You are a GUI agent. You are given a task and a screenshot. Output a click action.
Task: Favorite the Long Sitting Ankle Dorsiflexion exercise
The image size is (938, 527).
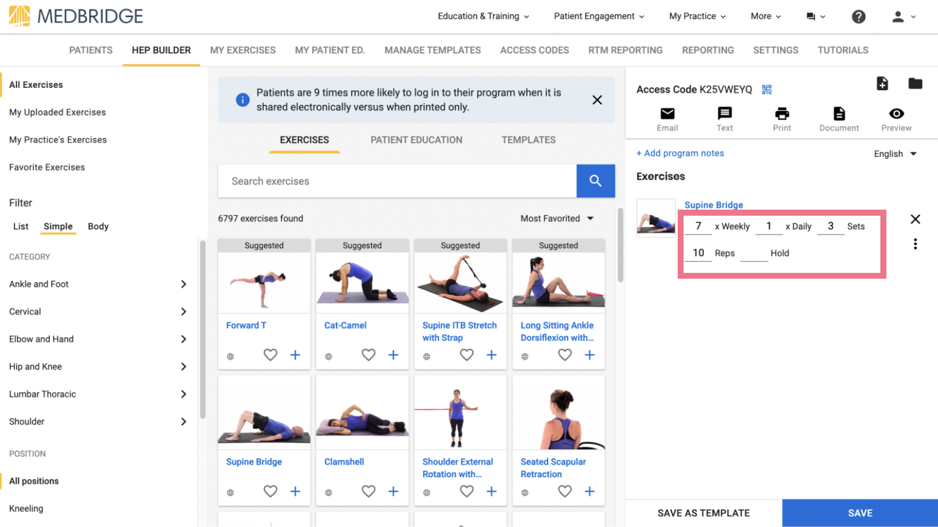[x=565, y=355]
